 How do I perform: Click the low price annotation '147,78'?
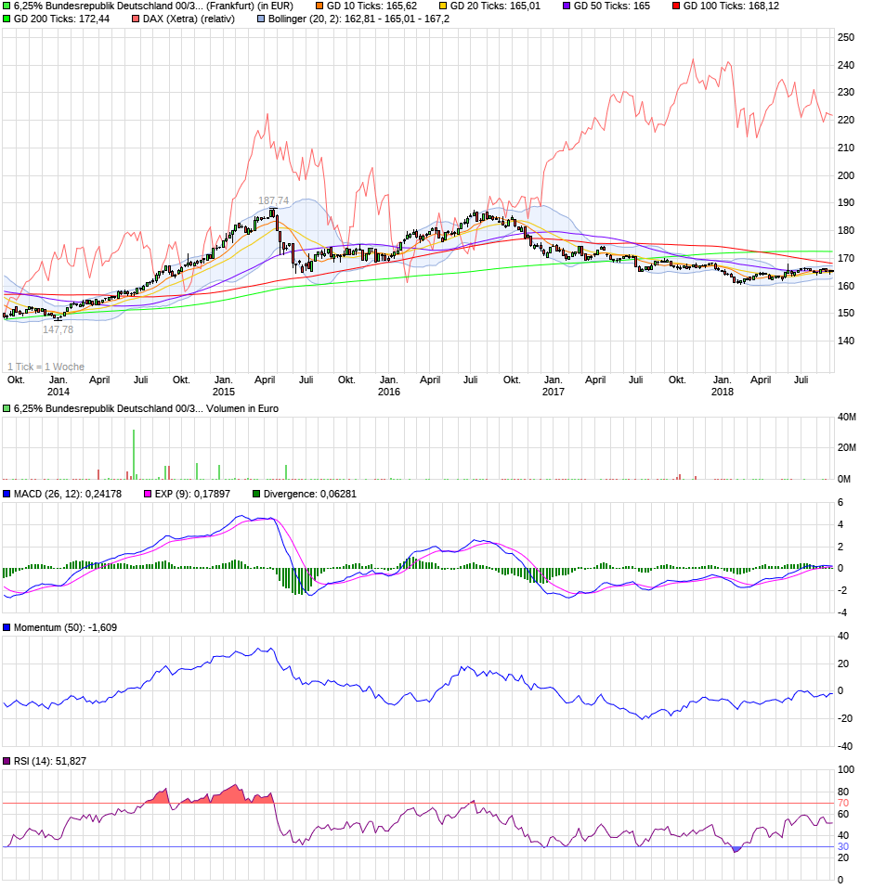pyautogui.click(x=58, y=329)
